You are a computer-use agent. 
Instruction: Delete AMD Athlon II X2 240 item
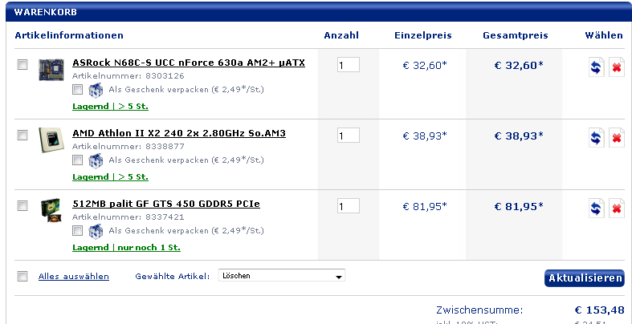click(617, 138)
